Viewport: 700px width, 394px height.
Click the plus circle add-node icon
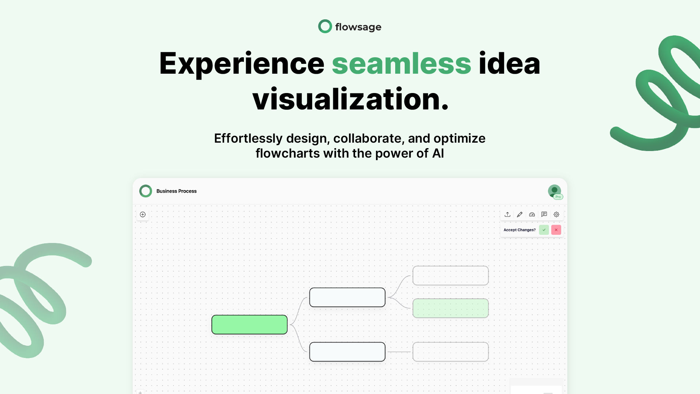[x=143, y=215]
